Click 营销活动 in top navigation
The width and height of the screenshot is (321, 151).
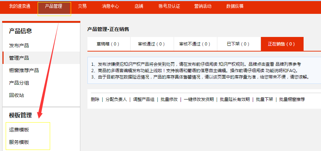(x=203, y=6)
